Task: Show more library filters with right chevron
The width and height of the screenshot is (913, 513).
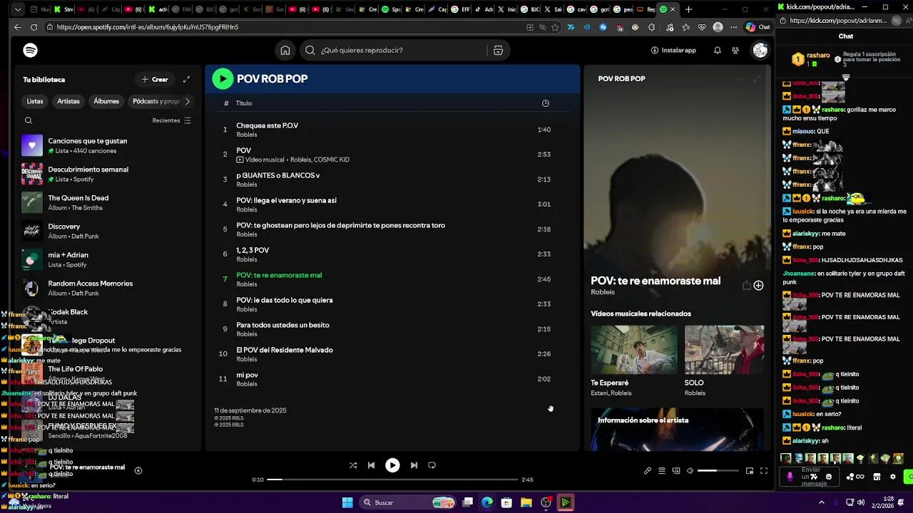Action: 188,101
